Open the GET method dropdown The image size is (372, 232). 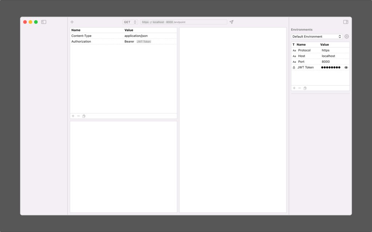click(130, 22)
